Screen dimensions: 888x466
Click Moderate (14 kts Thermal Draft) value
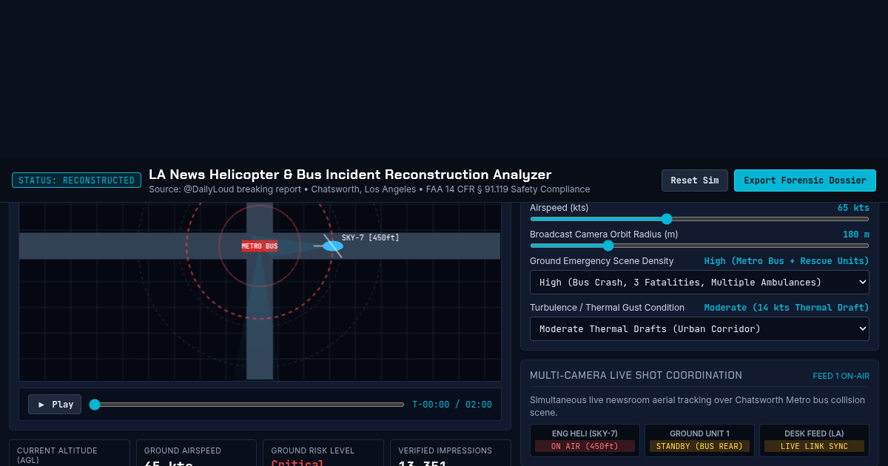click(787, 308)
